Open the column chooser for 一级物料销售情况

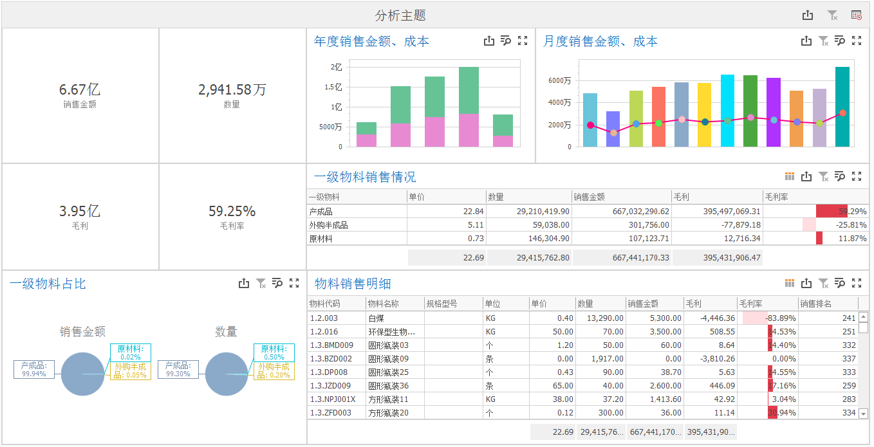coord(790,176)
